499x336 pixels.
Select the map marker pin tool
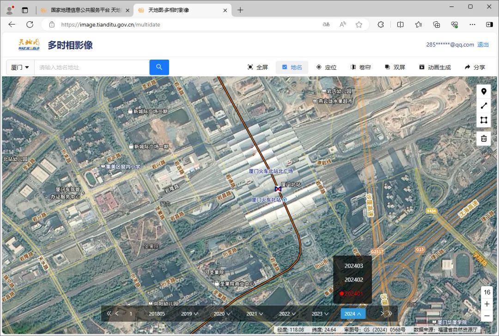click(x=484, y=92)
